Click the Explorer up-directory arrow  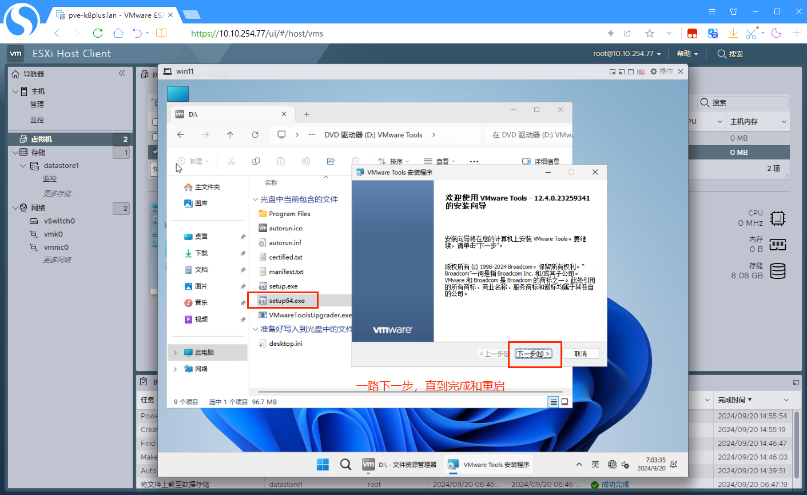click(x=230, y=135)
